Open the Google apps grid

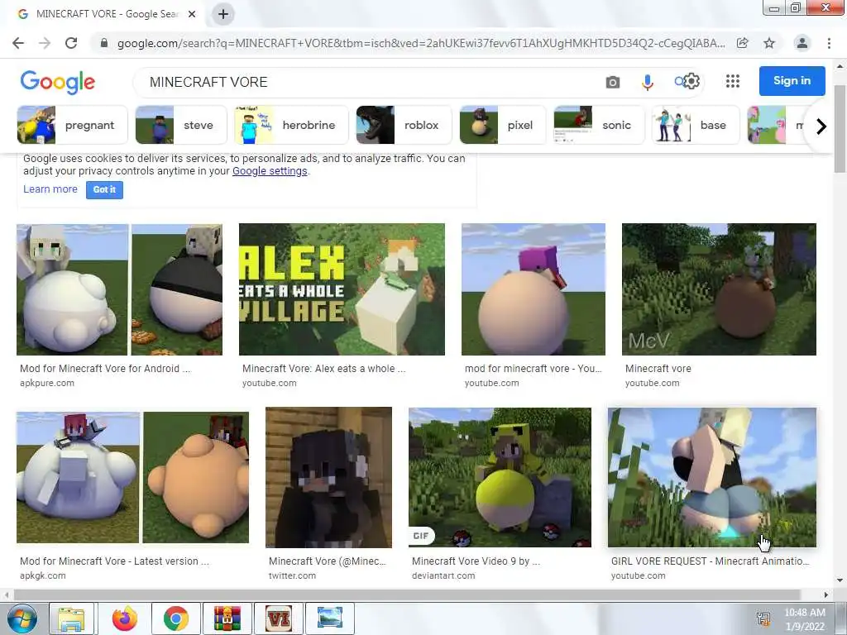click(733, 81)
